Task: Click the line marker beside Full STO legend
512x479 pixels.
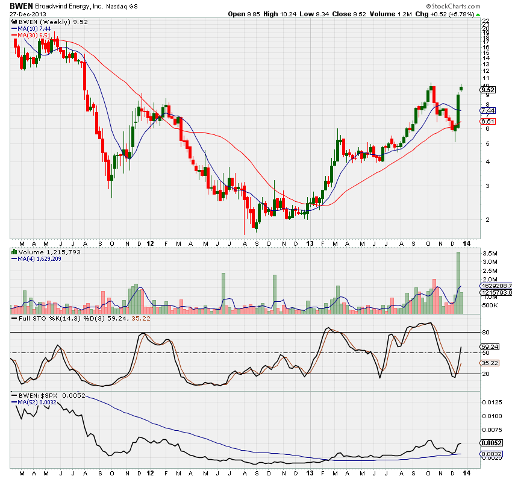Action: coord(14,319)
